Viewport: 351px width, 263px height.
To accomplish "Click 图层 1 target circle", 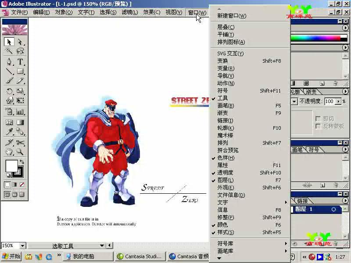I will click(333, 210).
